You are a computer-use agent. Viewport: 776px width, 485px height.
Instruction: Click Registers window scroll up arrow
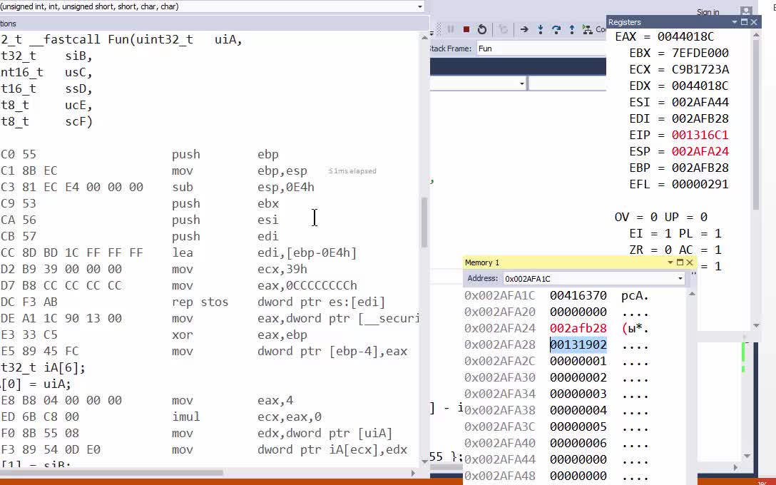756,35
